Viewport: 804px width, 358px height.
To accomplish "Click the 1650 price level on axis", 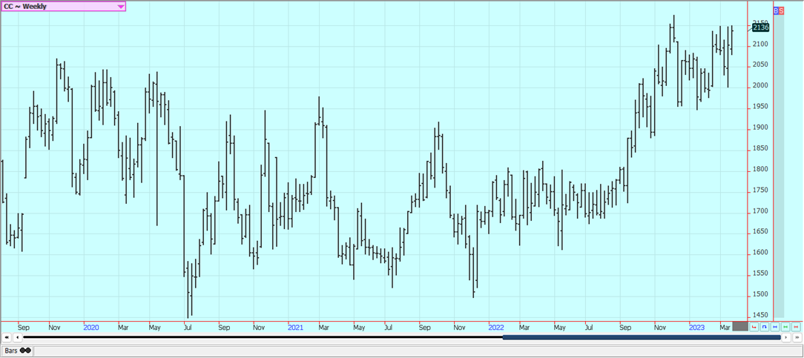I will pos(760,232).
